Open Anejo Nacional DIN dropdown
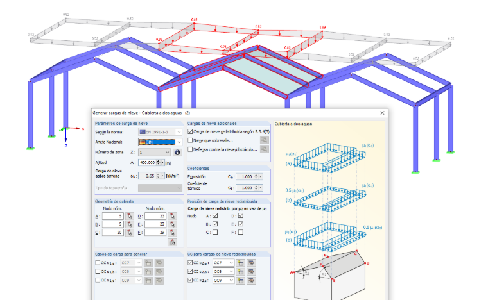 pyautogui.click(x=160, y=142)
